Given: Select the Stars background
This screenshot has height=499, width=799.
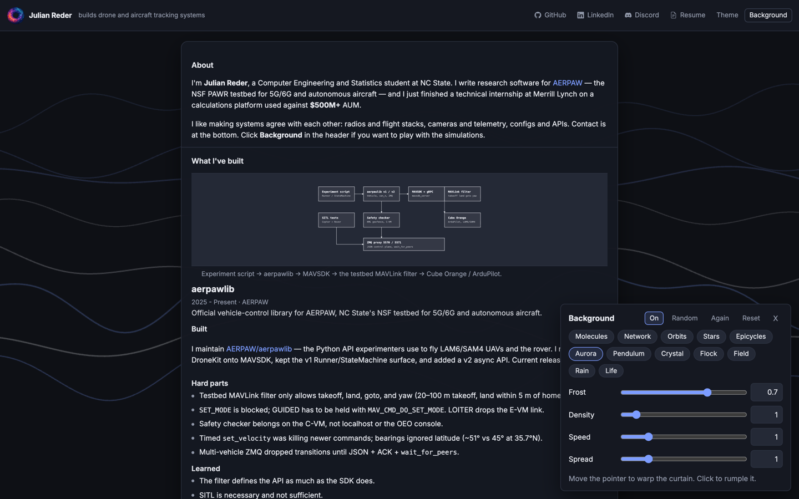Looking at the screenshot, I should tap(711, 337).
